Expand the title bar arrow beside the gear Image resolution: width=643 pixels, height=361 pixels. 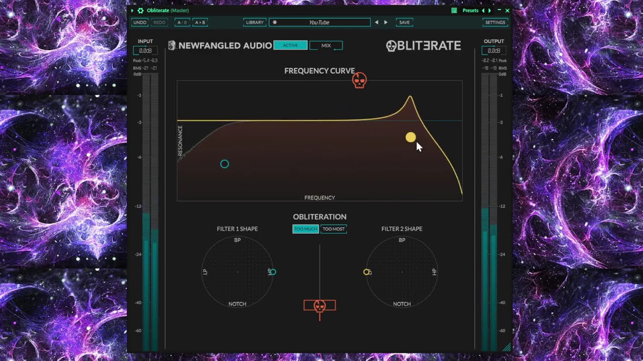pyautogui.click(x=133, y=11)
